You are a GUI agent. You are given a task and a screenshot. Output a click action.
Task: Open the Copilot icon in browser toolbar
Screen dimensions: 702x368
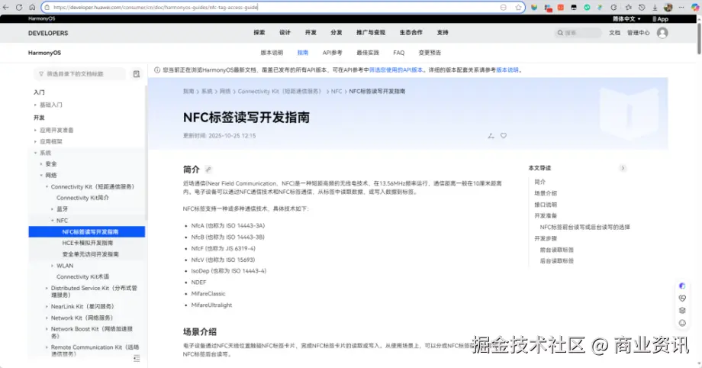point(695,7)
